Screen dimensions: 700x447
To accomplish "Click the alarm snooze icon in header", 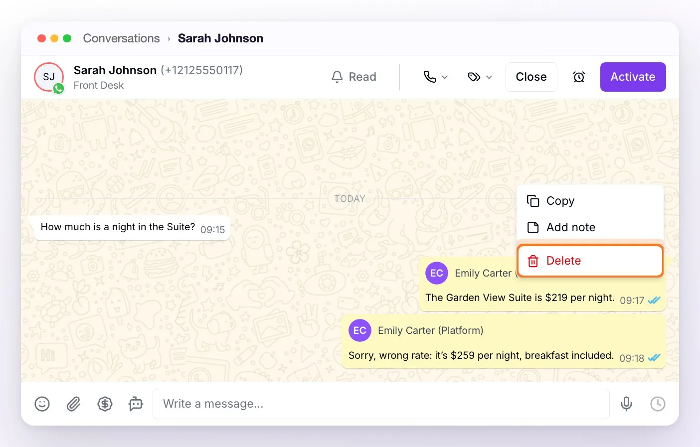I will point(579,77).
